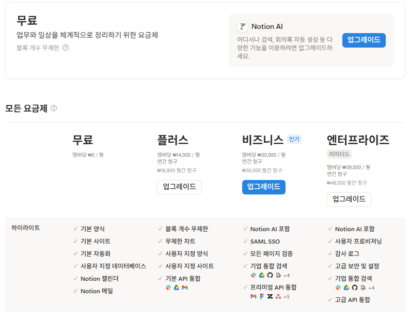Click the 리미티드 badge under 엔터프라이즈

tap(339, 154)
